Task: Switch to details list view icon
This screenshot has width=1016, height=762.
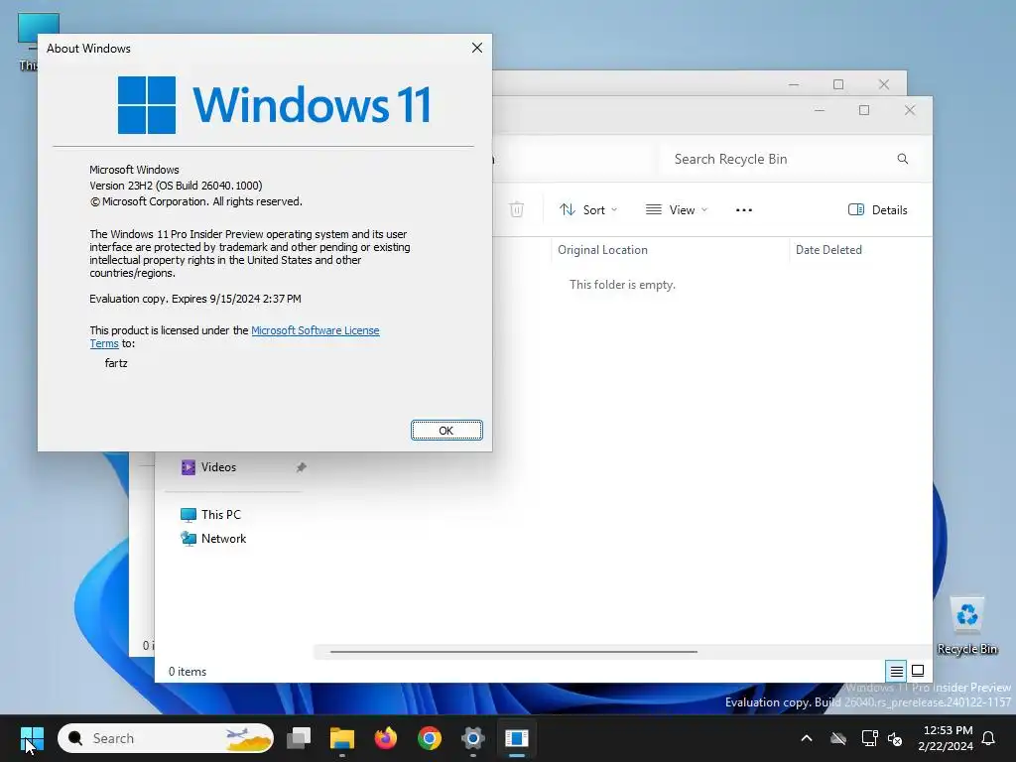Action: (x=896, y=672)
